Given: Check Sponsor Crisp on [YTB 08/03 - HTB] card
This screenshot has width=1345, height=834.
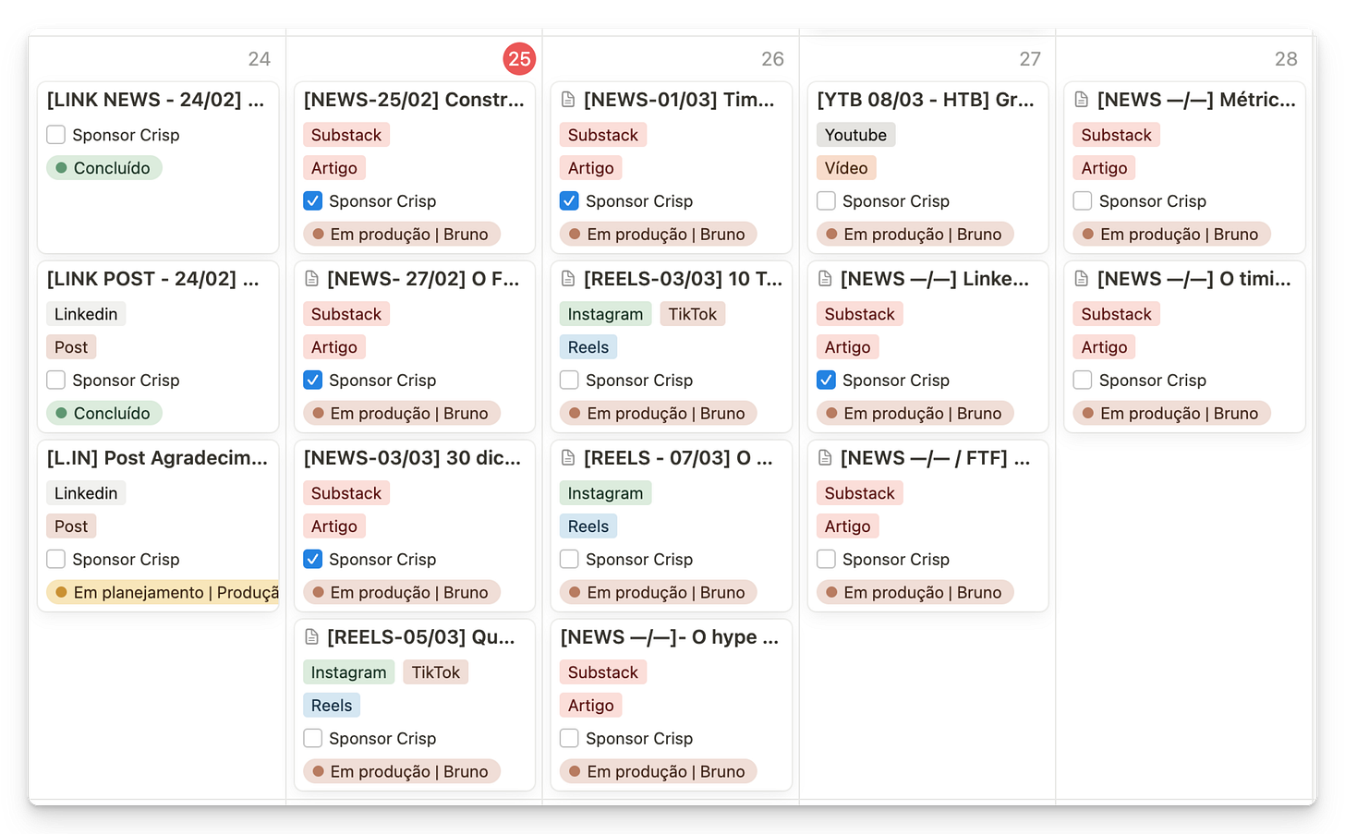Looking at the screenshot, I should point(826,201).
